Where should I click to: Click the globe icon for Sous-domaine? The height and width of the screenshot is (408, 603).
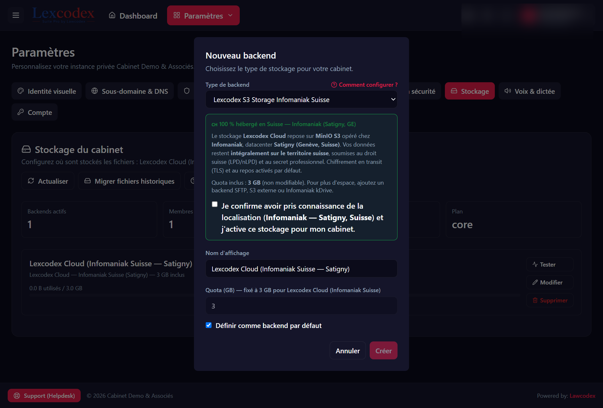tap(94, 91)
